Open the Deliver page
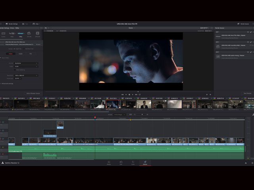This screenshot has height=190, width=254. [145, 163]
